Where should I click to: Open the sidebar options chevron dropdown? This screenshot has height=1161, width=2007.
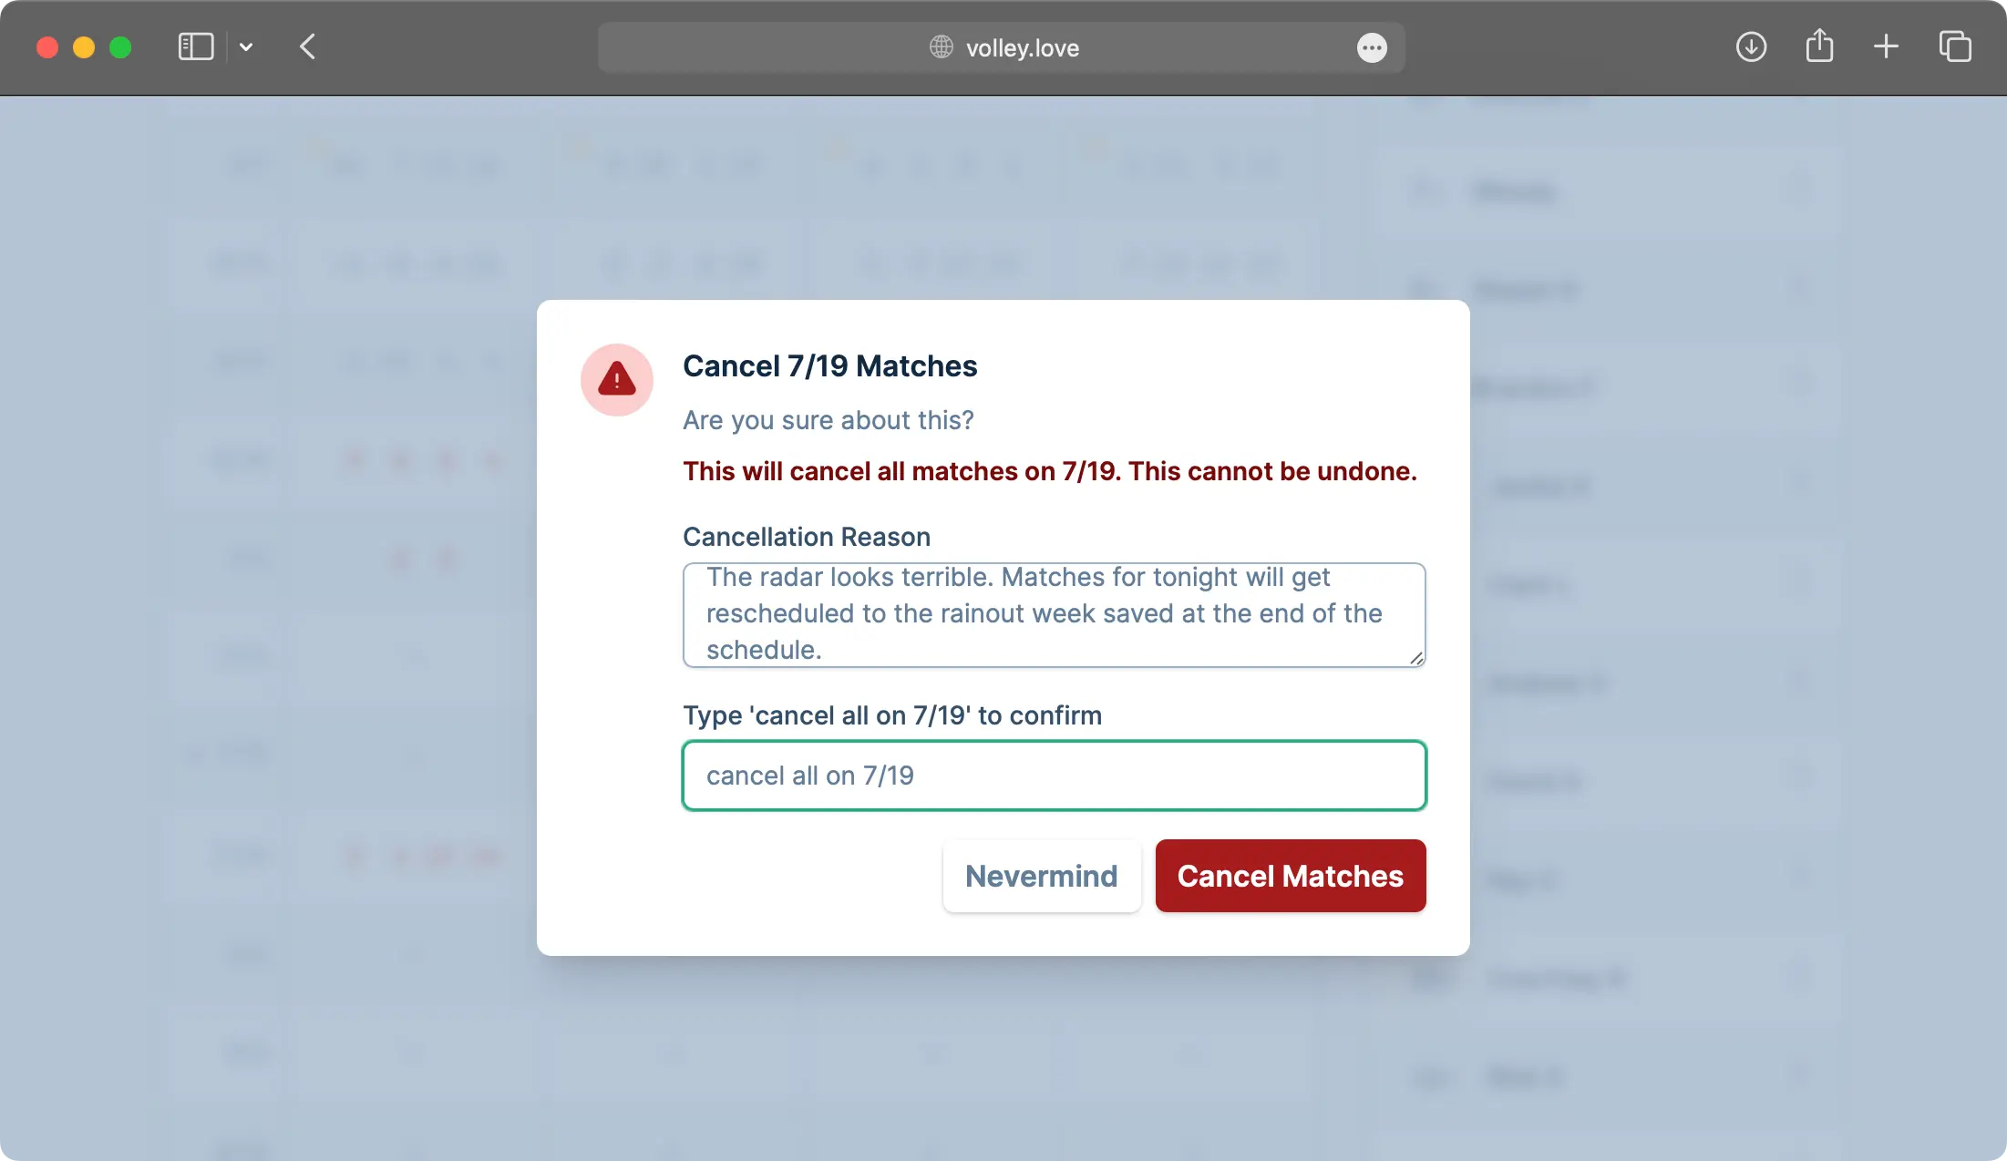pos(246,47)
